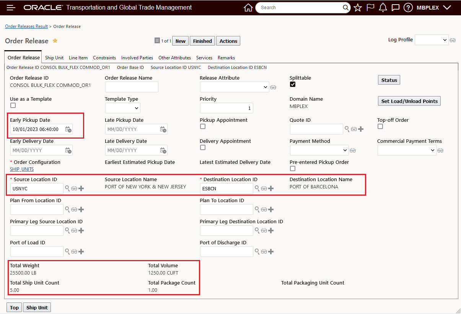Open the Actions button
This screenshot has width=461, height=314.
pyautogui.click(x=228, y=41)
